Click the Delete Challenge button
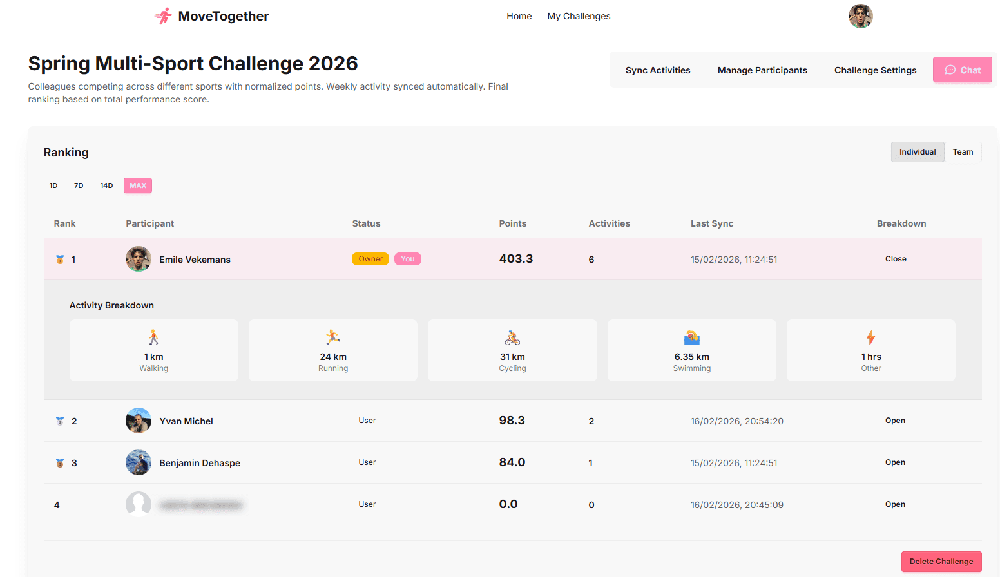Screen dimensions: 1000x577 coord(941,561)
